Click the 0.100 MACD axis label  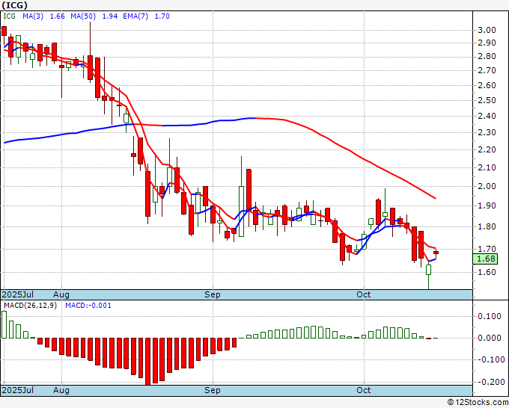490,316
